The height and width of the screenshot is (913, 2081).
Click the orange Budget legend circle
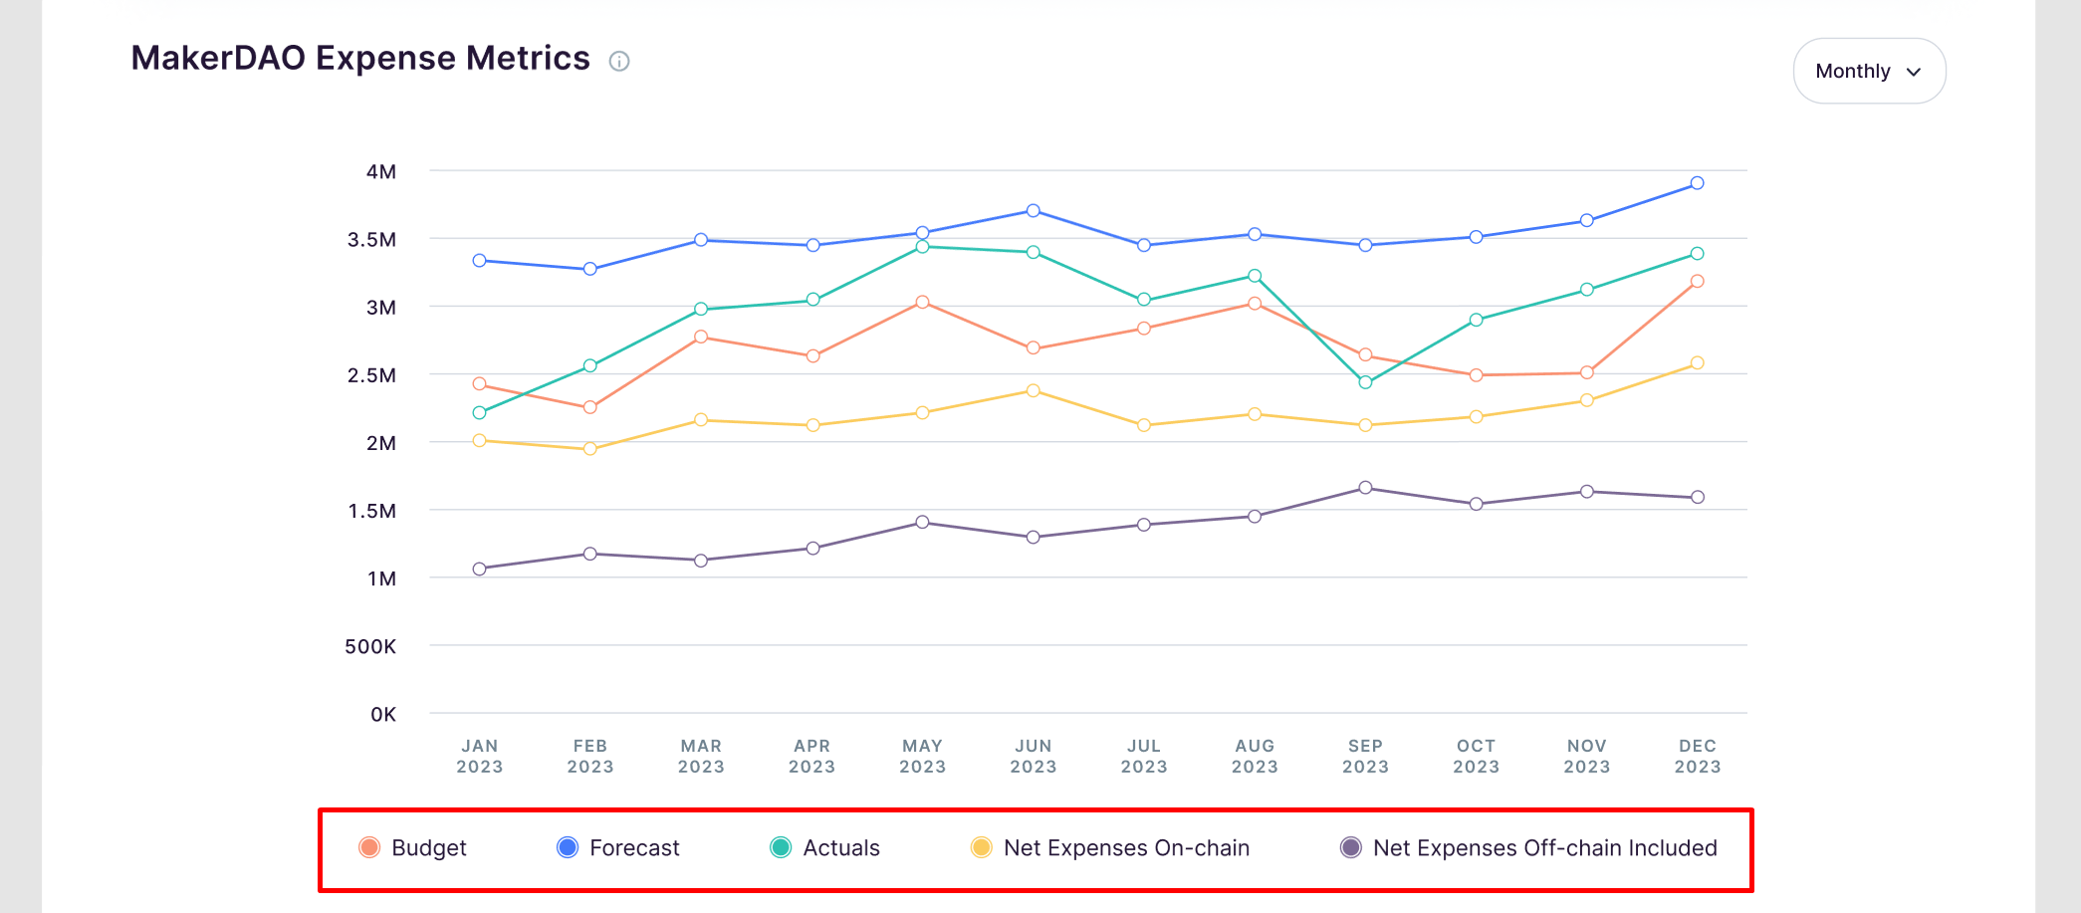tap(369, 847)
